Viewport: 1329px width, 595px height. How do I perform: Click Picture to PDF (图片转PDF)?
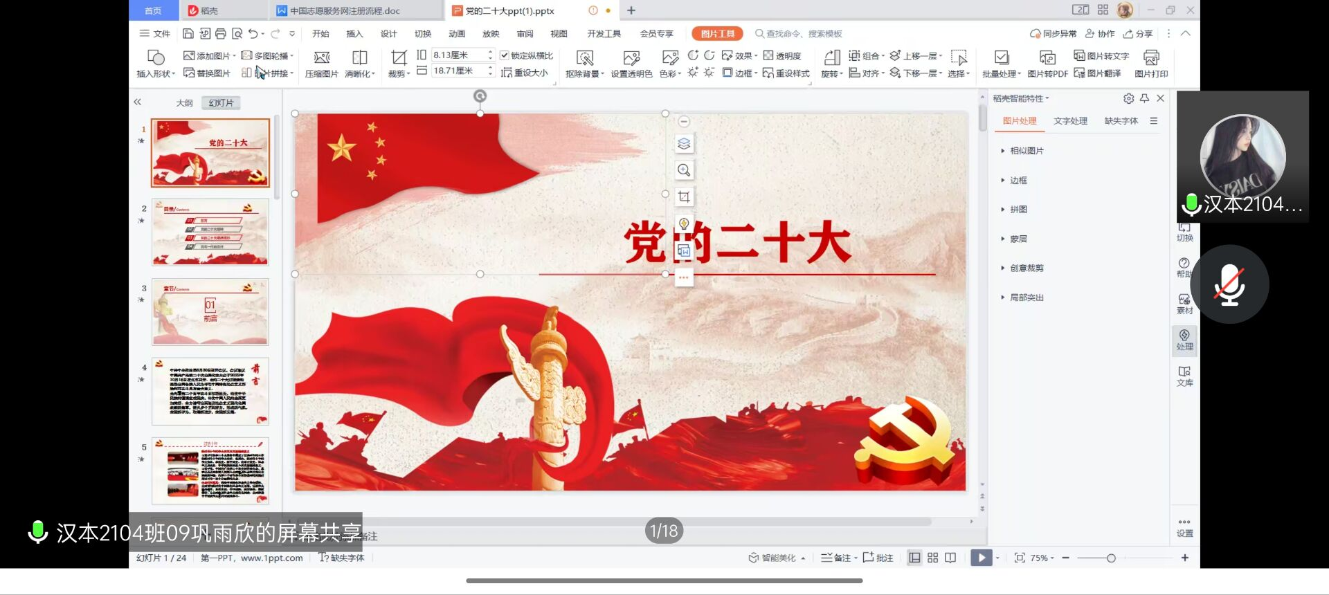pos(1047,63)
